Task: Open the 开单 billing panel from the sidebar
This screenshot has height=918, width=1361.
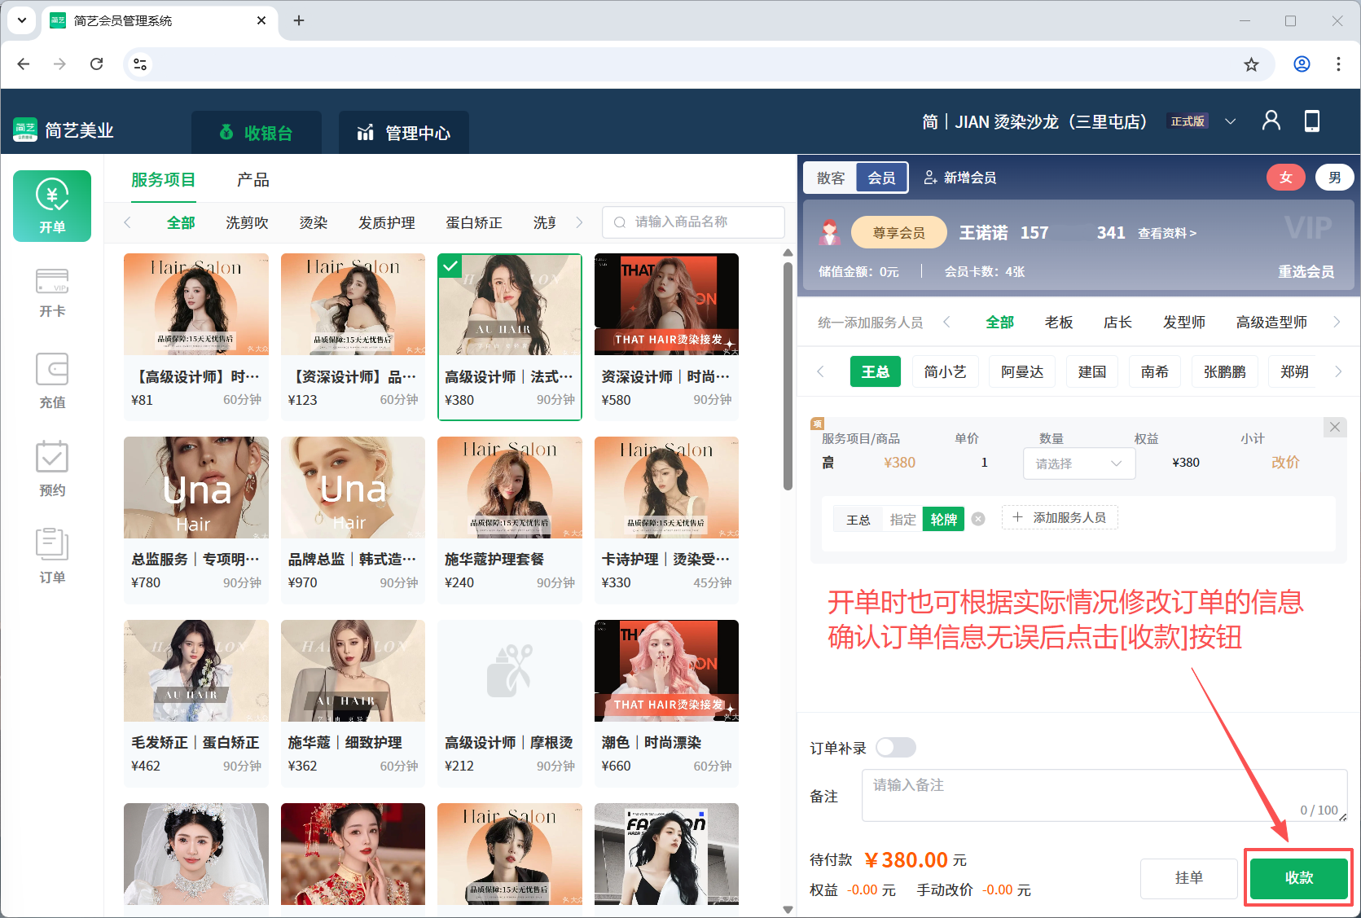Action: pyautogui.click(x=51, y=205)
